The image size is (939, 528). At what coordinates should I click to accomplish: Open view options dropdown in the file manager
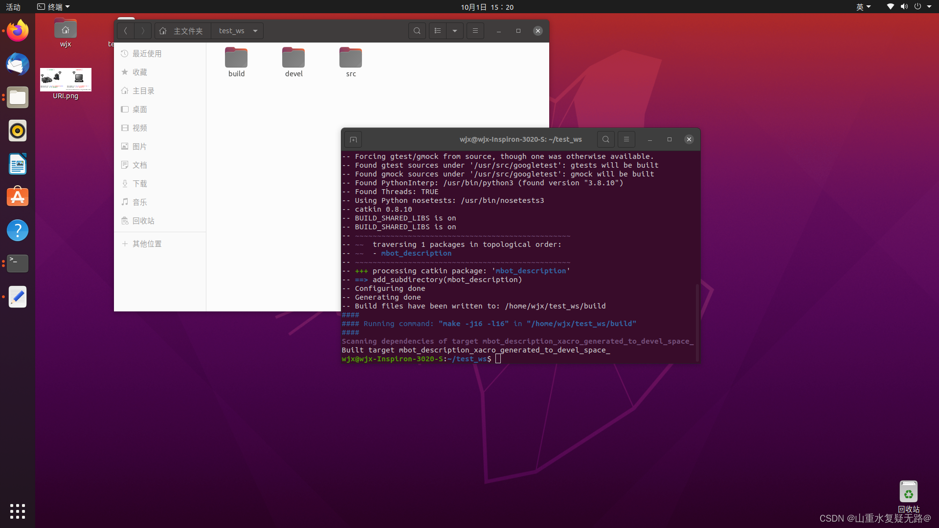pos(455,31)
